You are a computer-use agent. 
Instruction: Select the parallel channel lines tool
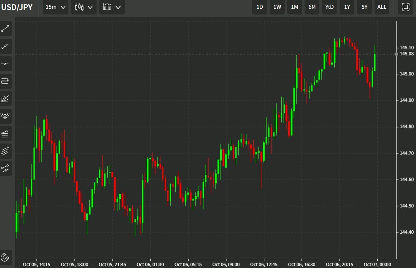point(5,151)
